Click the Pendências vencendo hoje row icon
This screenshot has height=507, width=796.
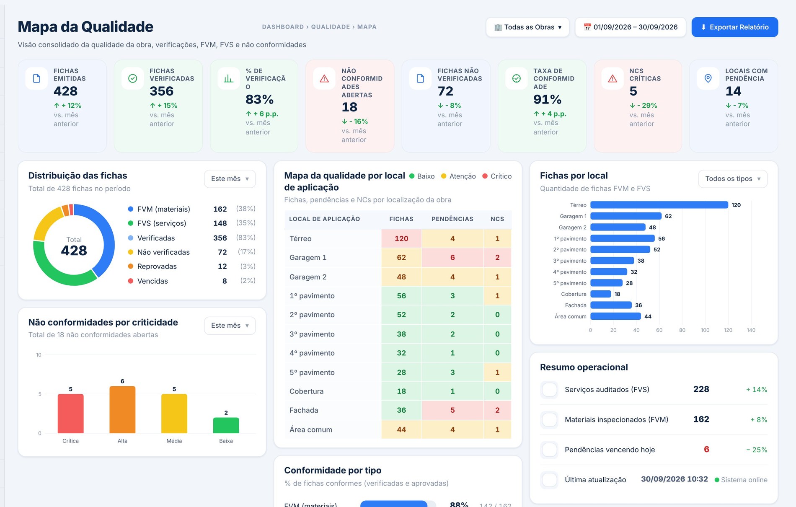click(x=549, y=450)
